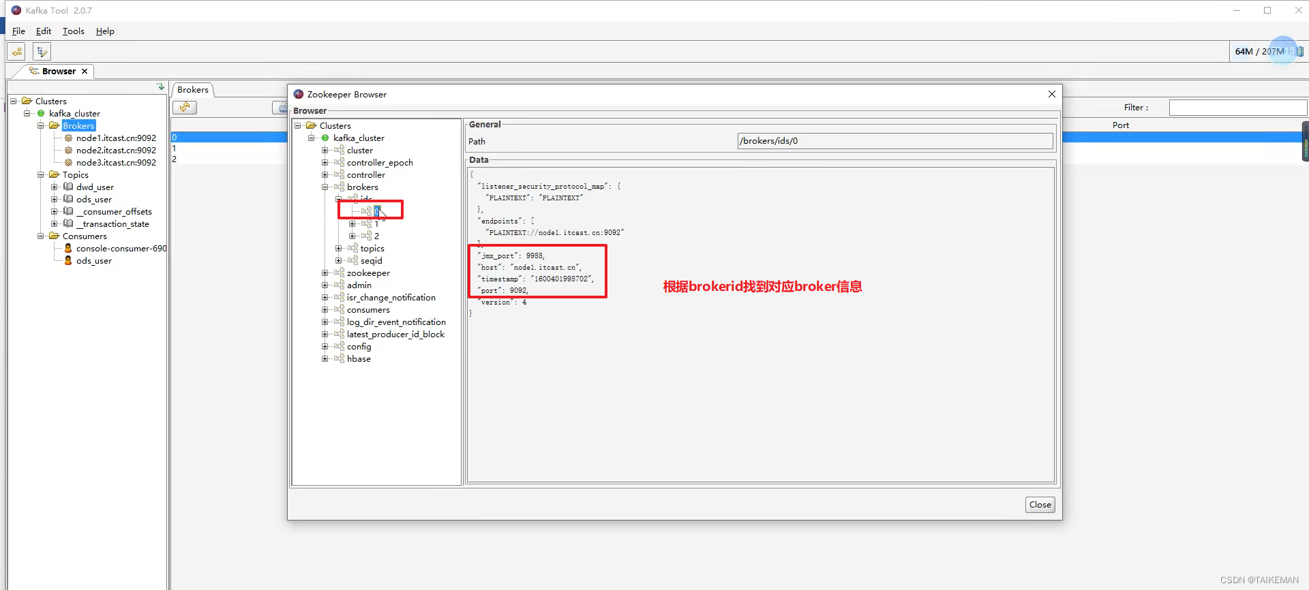Click the refresh icon in Brokers panel
Image resolution: width=1309 pixels, height=590 pixels.
pyautogui.click(x=185, y=107)
